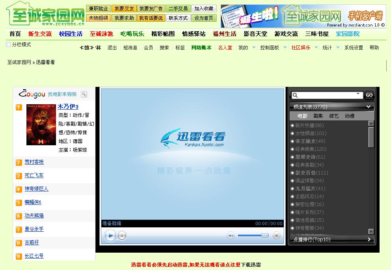Click the 下载迅雷 download link
The height and width of the screenshot is (270, 391).
pyautogui.click(x=251, y=265)
